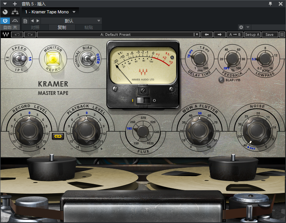The height and width of the screenshot is (223, 286).
Task: Toggle the record/playback link button
Action: 58,136
